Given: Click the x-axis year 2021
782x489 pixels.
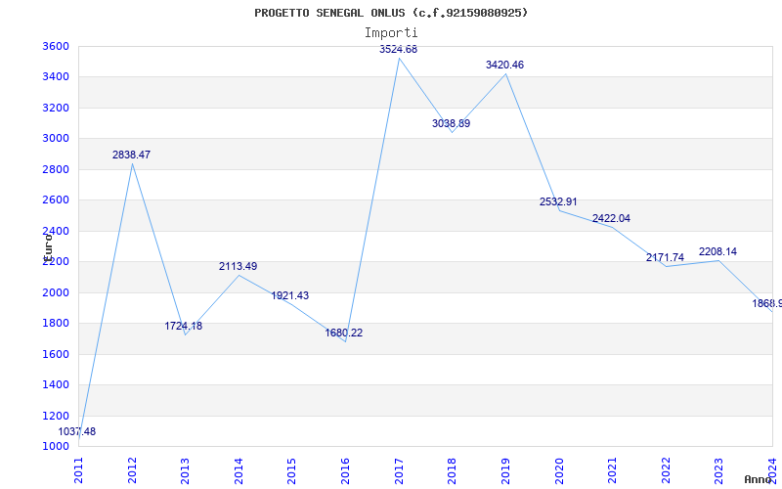Looking at the screenshot, I should coord(613,470).
